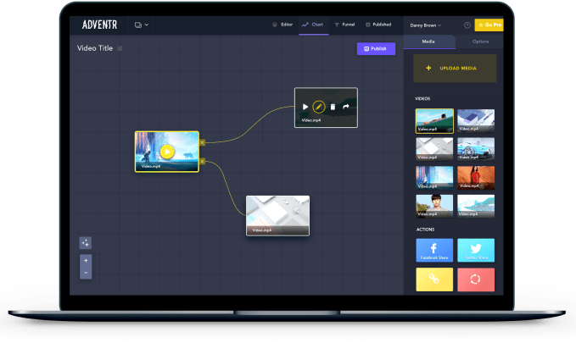Click the lower connector port on the forest node
576x343 pixels.
[x=202, y=161]
